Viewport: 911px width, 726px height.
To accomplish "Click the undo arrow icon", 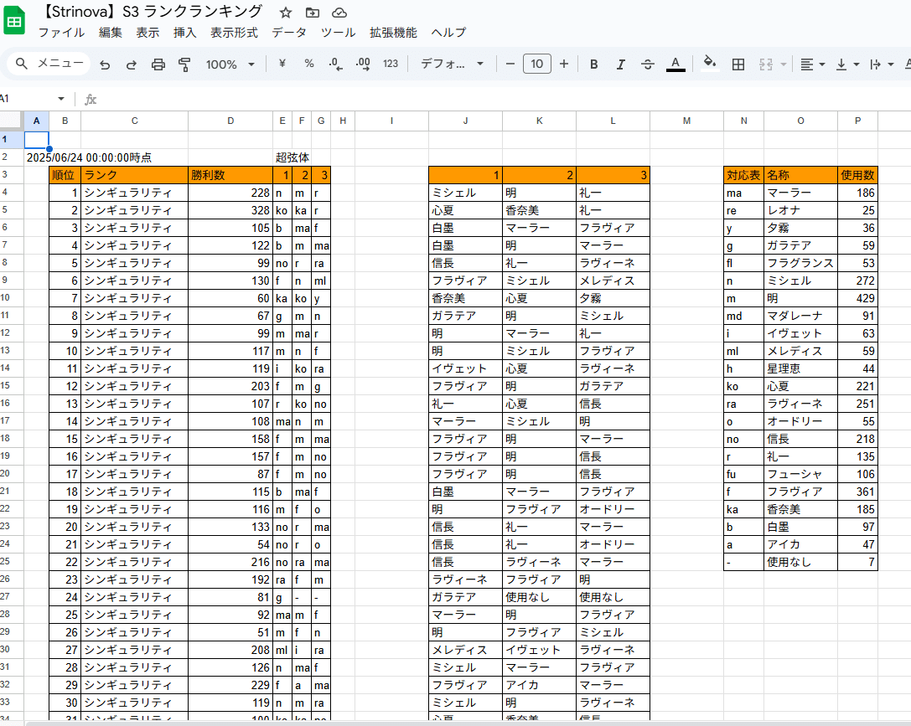I will tap(105, 64).
